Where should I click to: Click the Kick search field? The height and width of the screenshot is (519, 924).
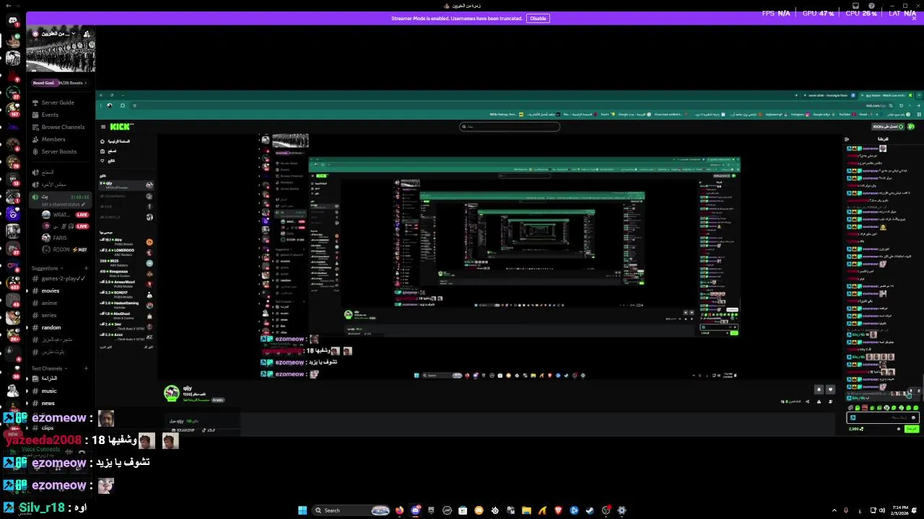point(510,127)
